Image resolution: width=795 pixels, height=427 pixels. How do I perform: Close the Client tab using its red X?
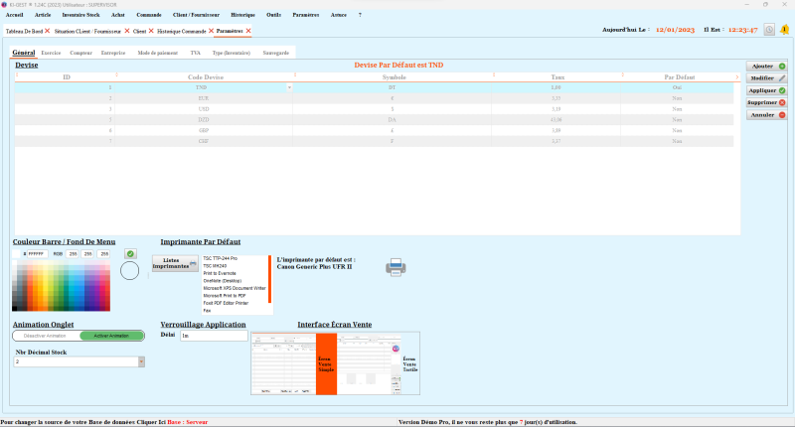pyautogui.click(x=151, y=31)
